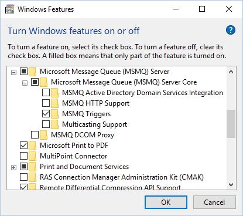The height and width of the screenshot is (216, 243).
Task: Click folder icon next to Print and Document Services
Action: click(x=32, y=167)
